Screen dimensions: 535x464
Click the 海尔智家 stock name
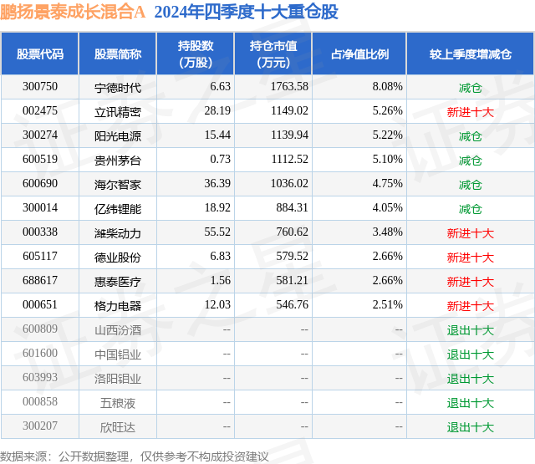[118, 185]
